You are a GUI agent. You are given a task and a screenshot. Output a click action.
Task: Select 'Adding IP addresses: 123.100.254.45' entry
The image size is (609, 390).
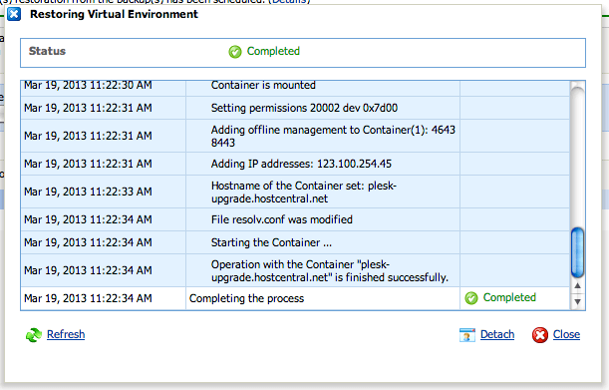301,164
